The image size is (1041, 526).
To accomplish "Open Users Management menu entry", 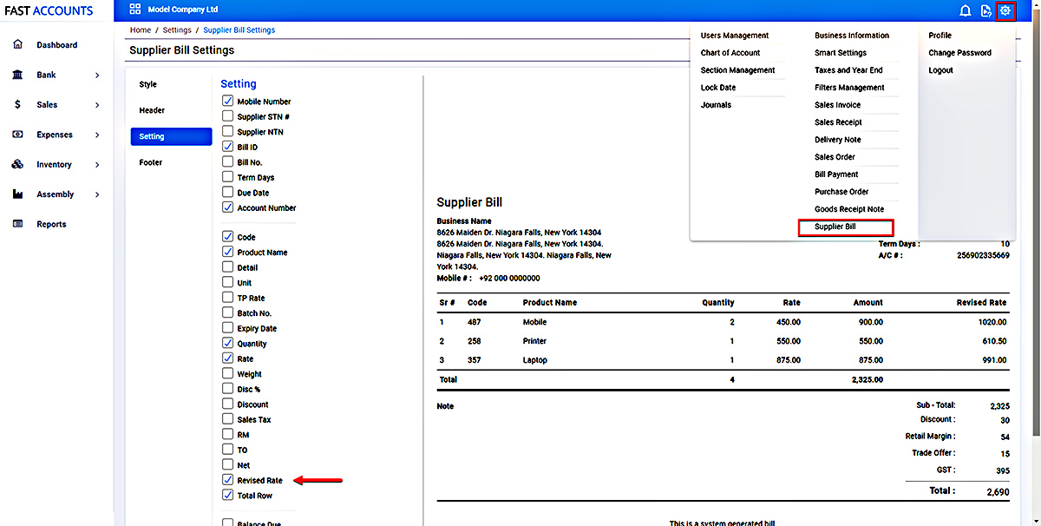I will point(735,36).
